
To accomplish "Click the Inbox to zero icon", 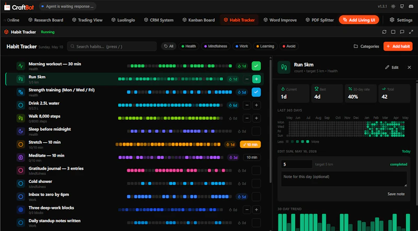I will point(20,197).
